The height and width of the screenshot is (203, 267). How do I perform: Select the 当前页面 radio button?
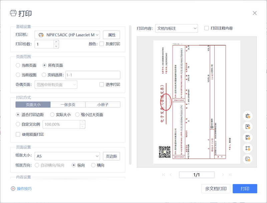click(18, 65)
